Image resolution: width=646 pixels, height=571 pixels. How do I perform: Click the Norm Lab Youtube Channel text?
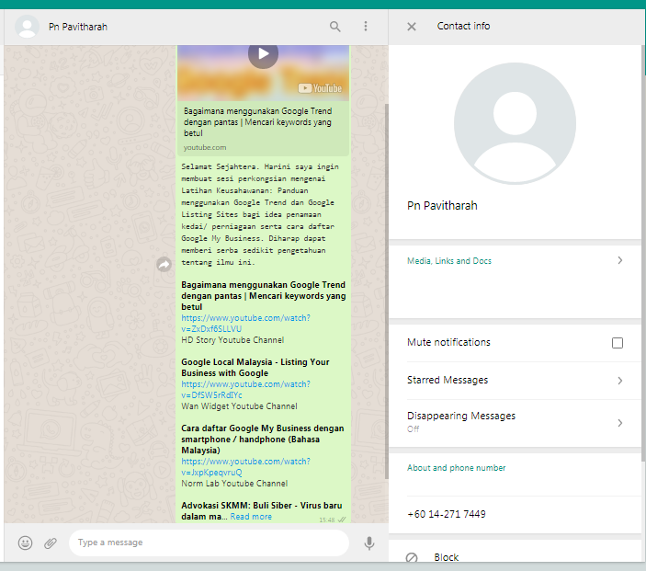[234, 483]
